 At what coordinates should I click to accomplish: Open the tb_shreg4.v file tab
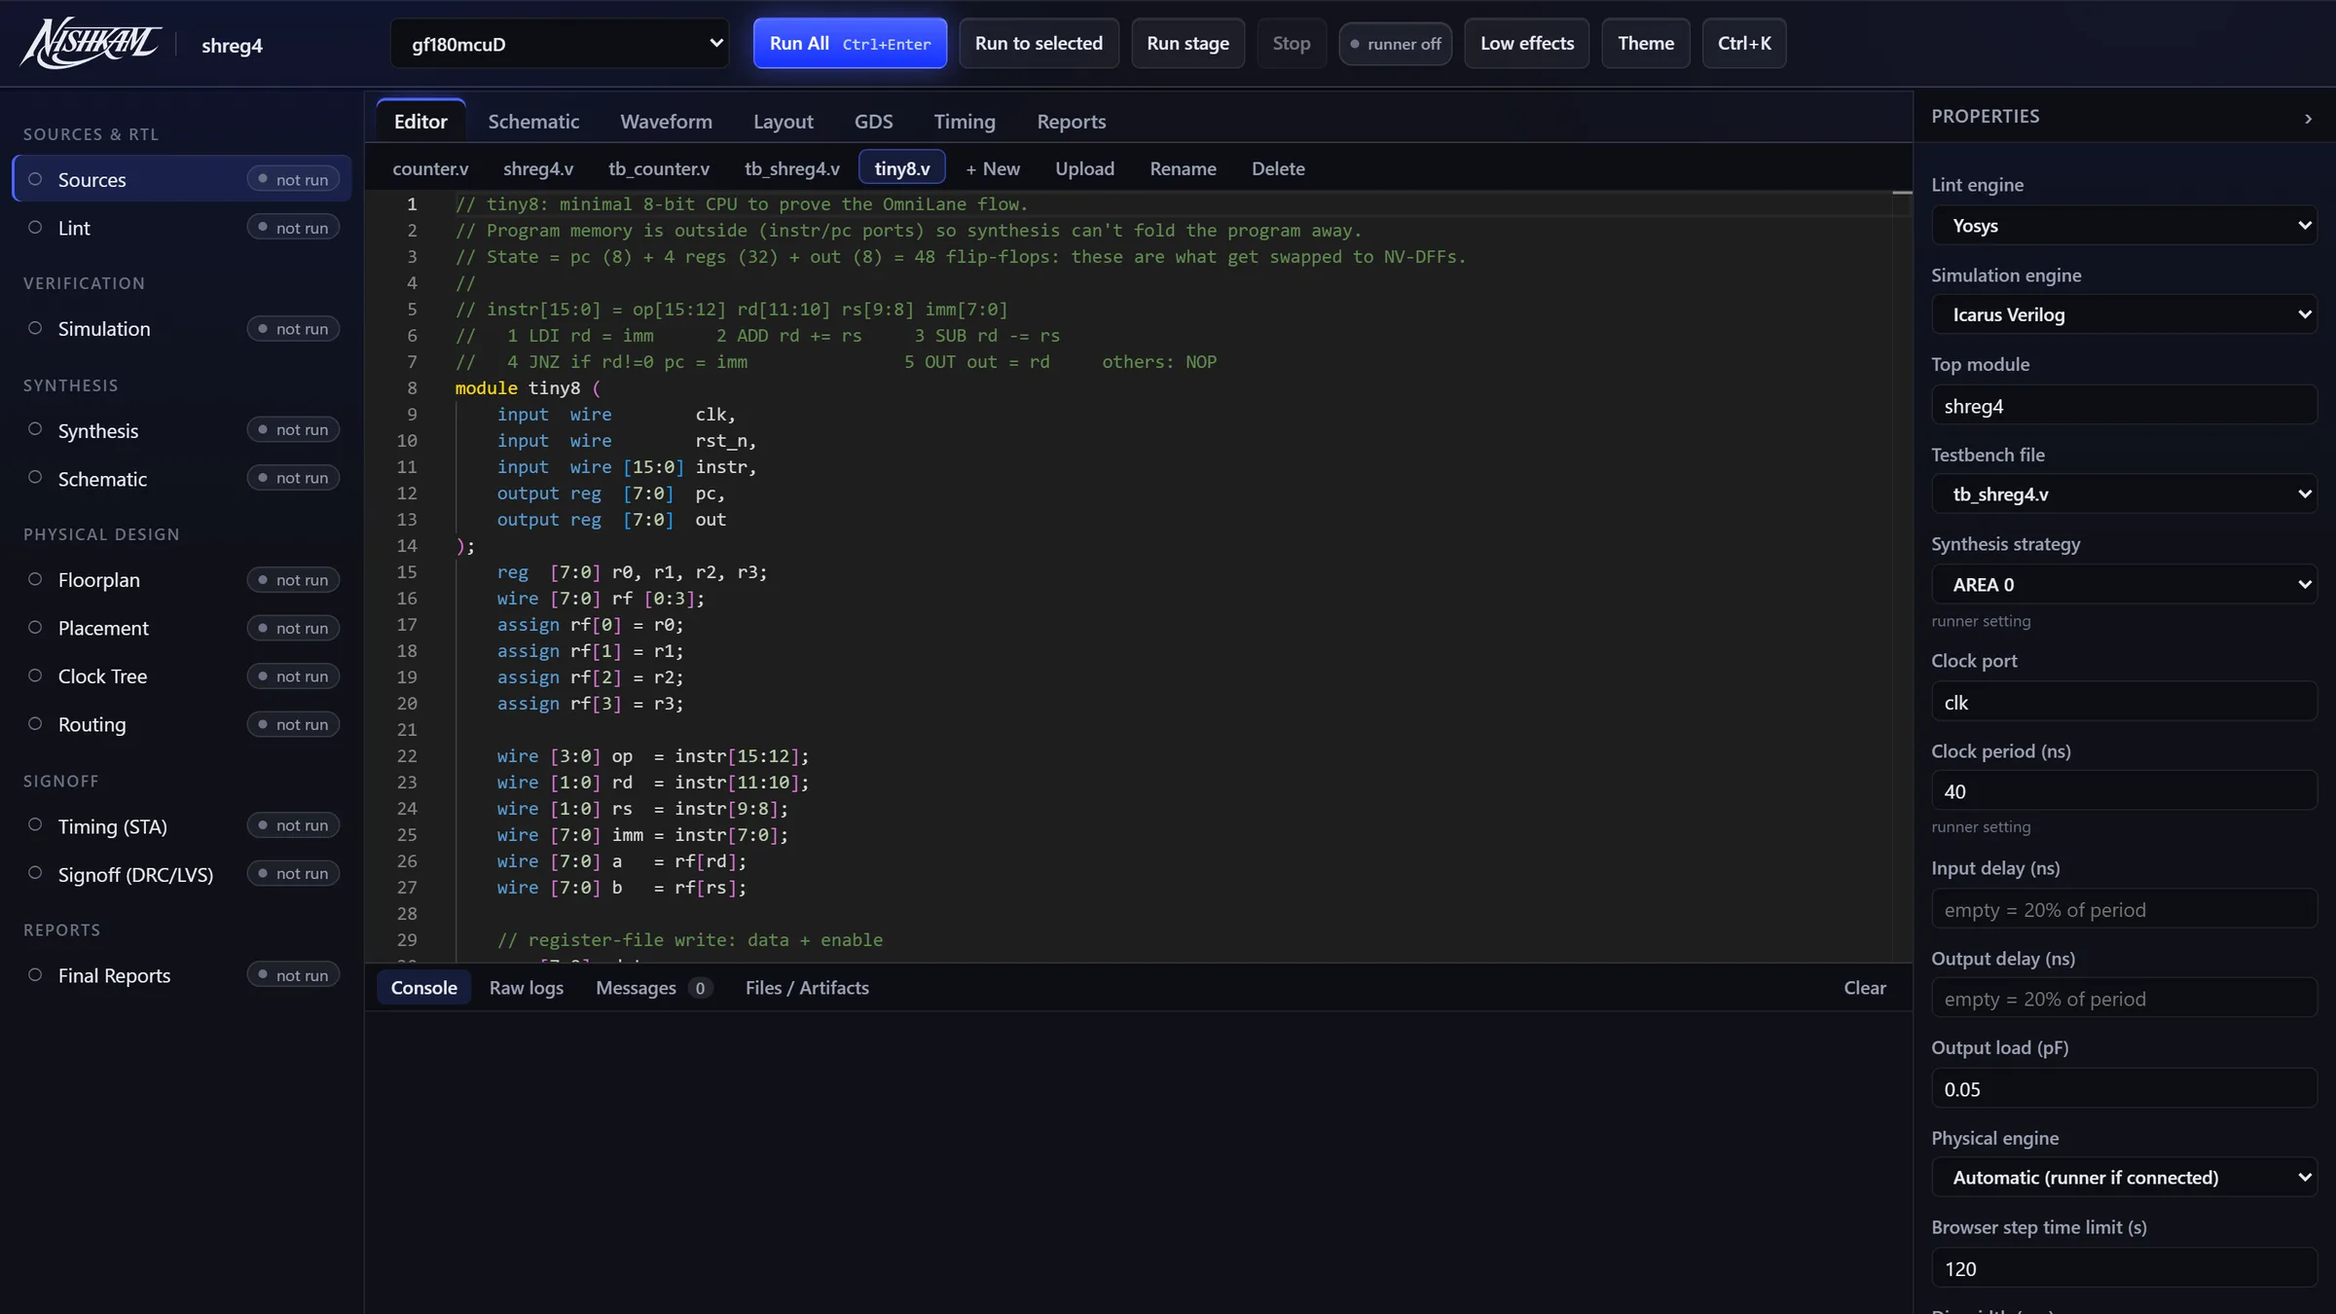pos(791,168)
